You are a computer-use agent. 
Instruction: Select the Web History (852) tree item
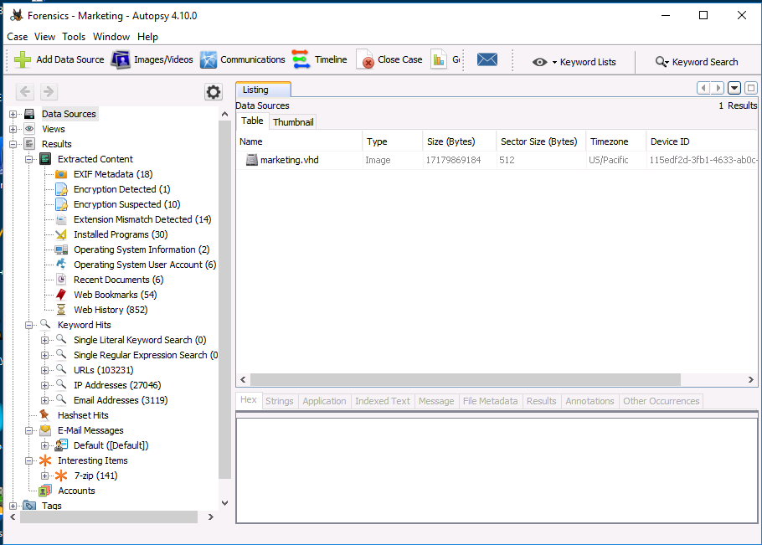pyautogui.click(x=111, y=310)
